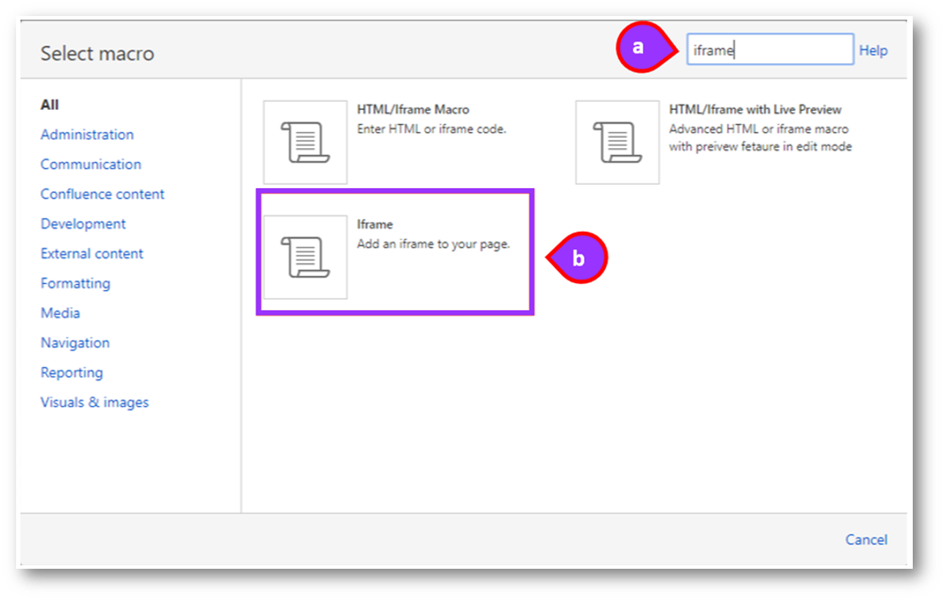Click the macro search field containing 'iframe'
945x601 pixels.
coord(769,50)
